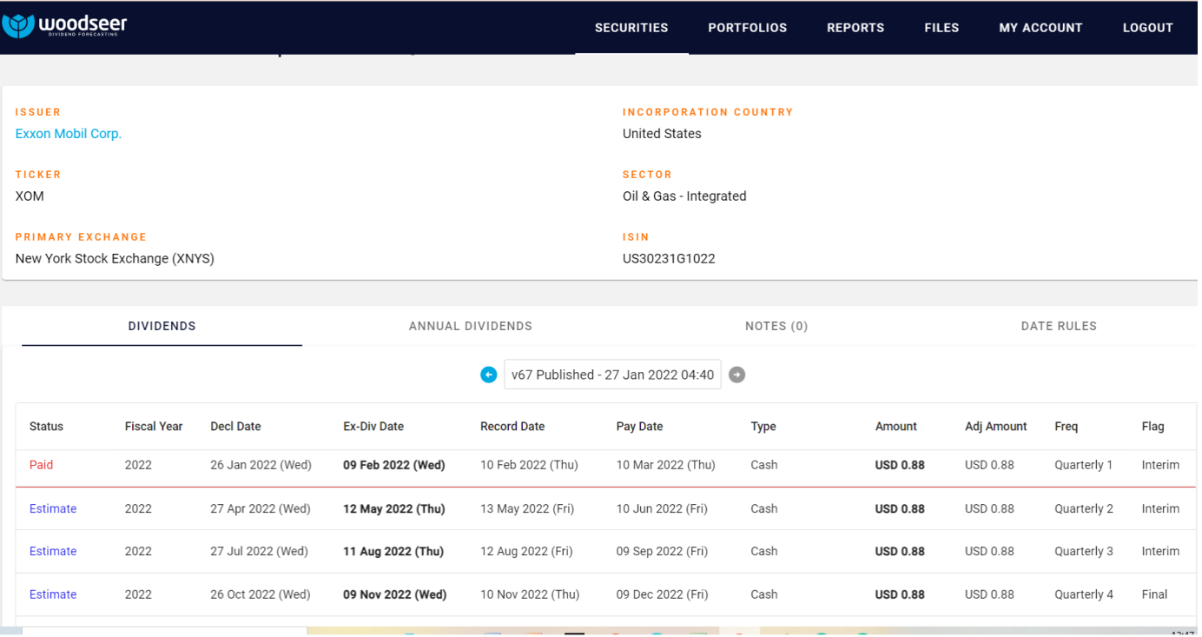1202x637 pixels.
Task: Click the Decl Date column header
Action: [235, 427]
